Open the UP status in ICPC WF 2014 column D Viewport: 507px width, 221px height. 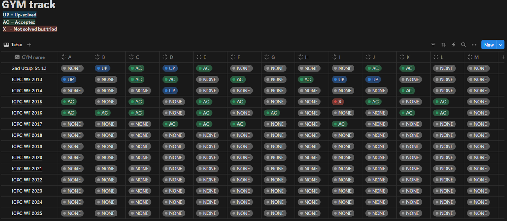pyautogui.click(x=171, y=90)
